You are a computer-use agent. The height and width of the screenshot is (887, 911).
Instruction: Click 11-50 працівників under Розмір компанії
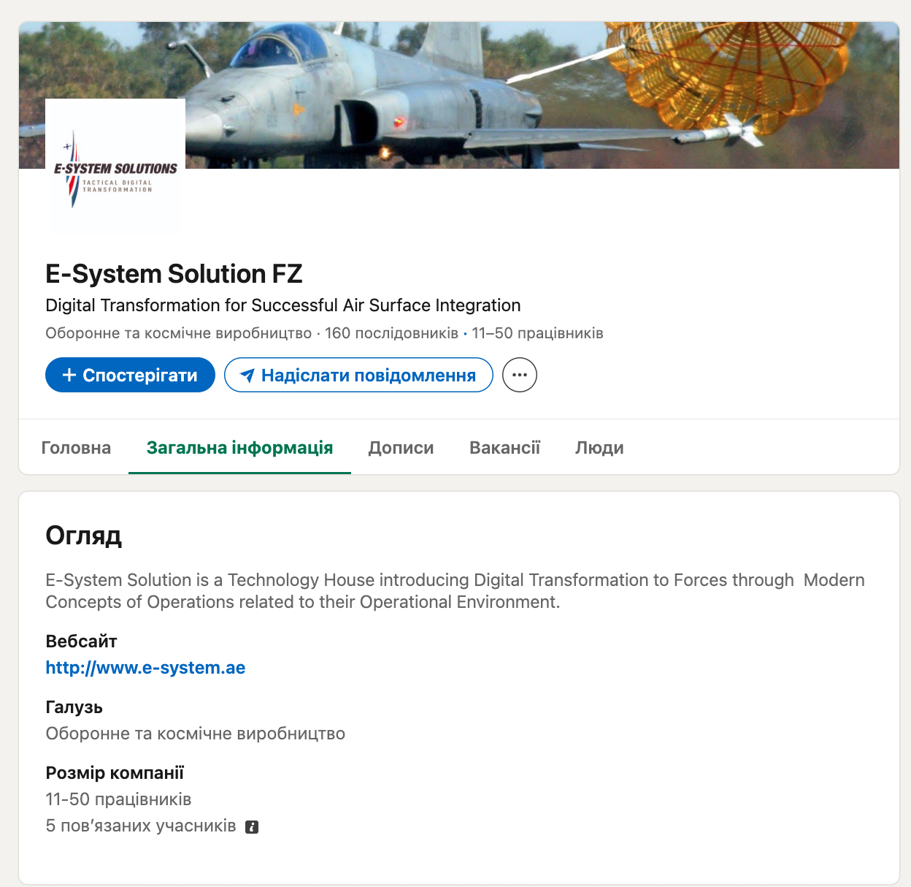pos(118,799)
